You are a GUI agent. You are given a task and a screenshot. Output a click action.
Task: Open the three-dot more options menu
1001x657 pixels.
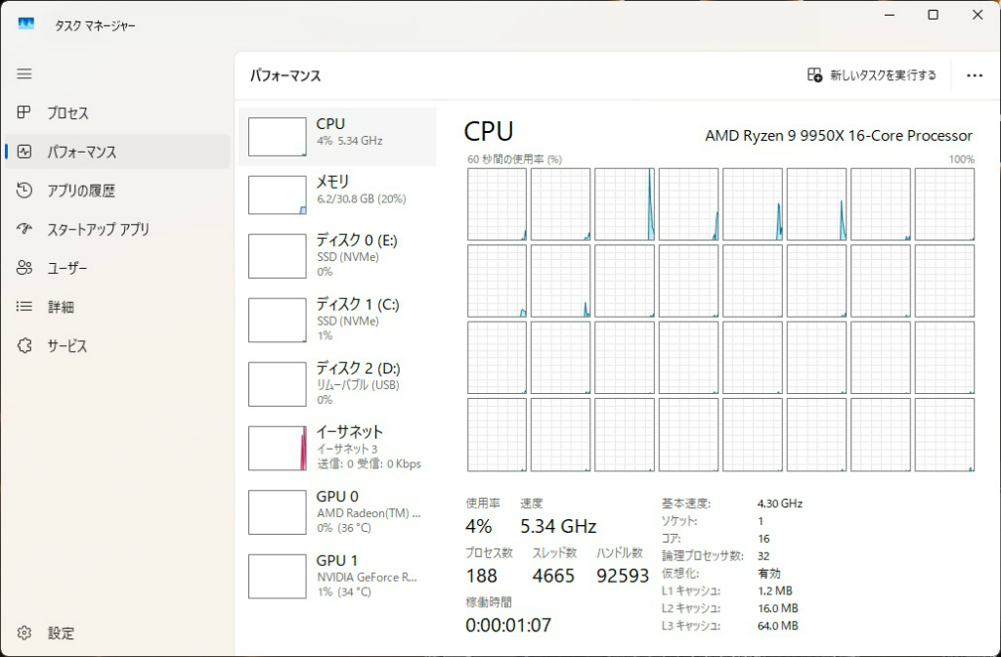(975, 75)
